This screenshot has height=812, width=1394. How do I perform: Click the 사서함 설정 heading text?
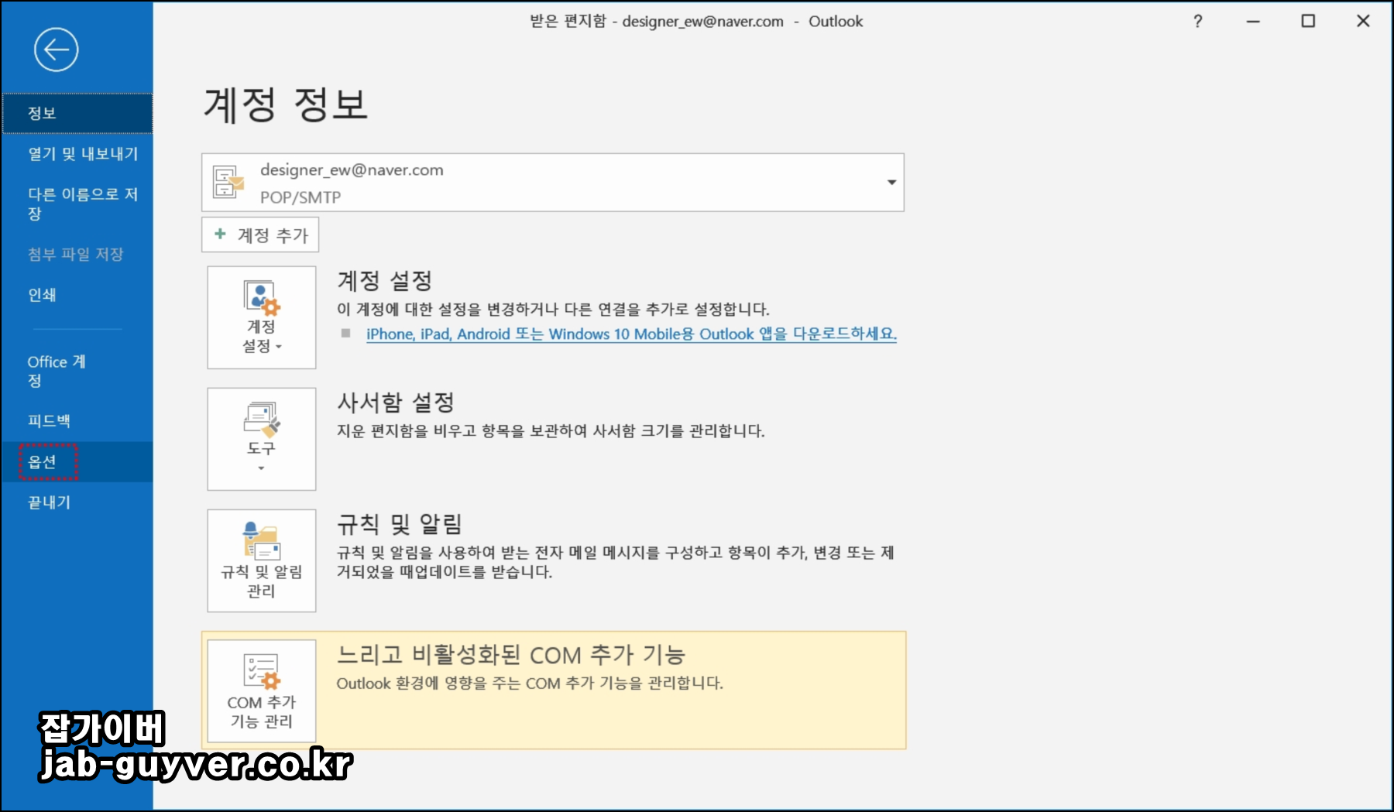pyautogui.click(x=396, y=403)
